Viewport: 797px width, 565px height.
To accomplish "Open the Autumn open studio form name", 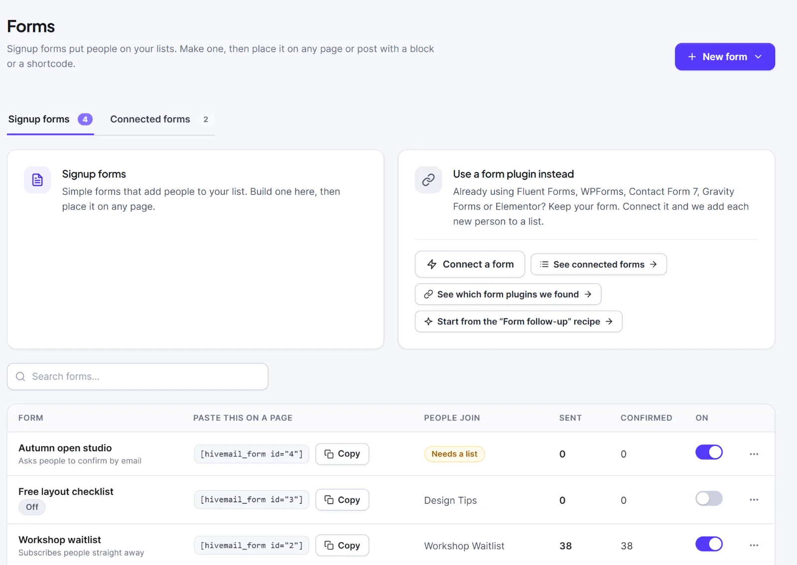I will click(65, 448).
